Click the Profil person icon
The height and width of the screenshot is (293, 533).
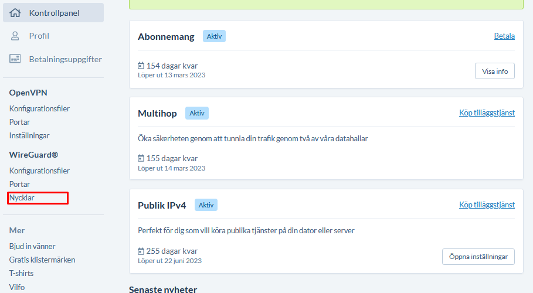coord(15,36)
